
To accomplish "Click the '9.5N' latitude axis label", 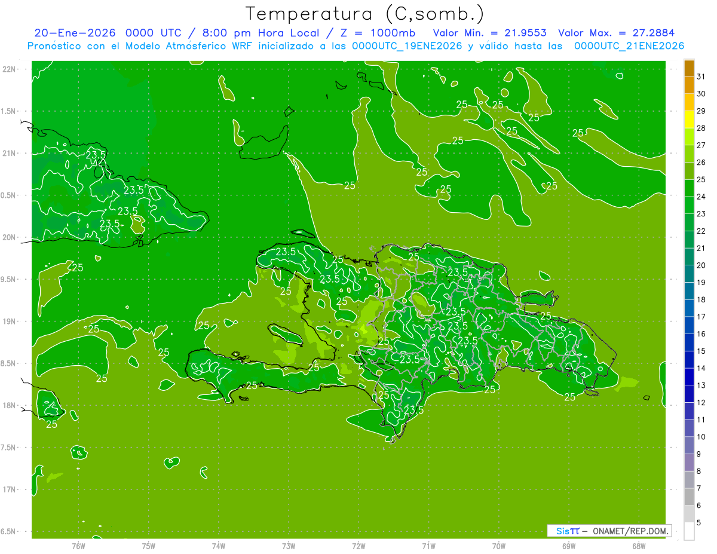I will pos(8,279).
